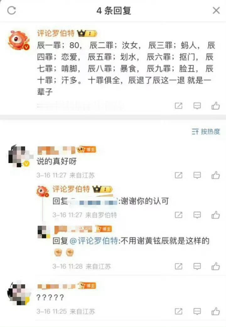
Task: Like the 不用谢黄铉辰就是这样的 reply
Action: pos(216,266)
